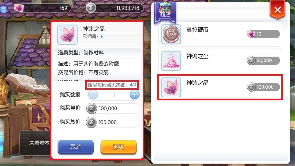Select the 神谕之尘 dust icon in shop
Screen dimensions: 295x166
tap(171, 61)
